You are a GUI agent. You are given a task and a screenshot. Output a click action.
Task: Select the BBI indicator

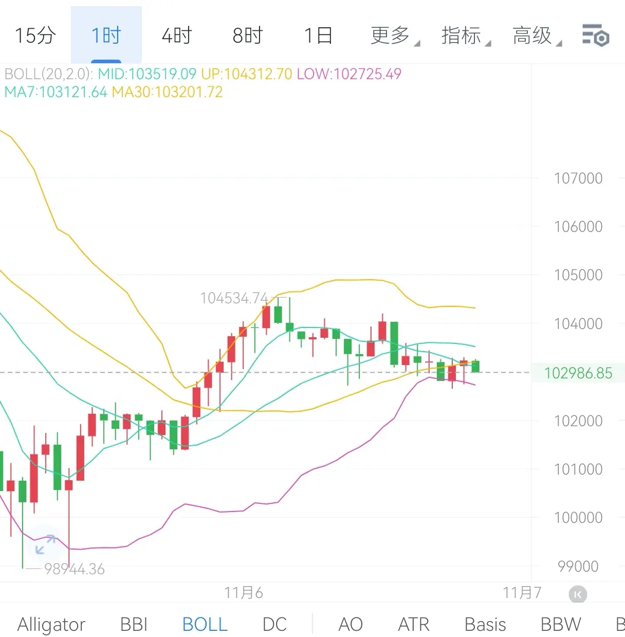pos(134,624)
